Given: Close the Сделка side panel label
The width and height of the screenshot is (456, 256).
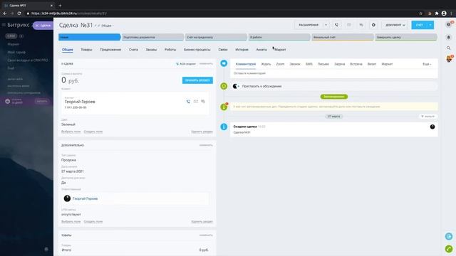Looking at the screenshot, I should tap(43, 26).
